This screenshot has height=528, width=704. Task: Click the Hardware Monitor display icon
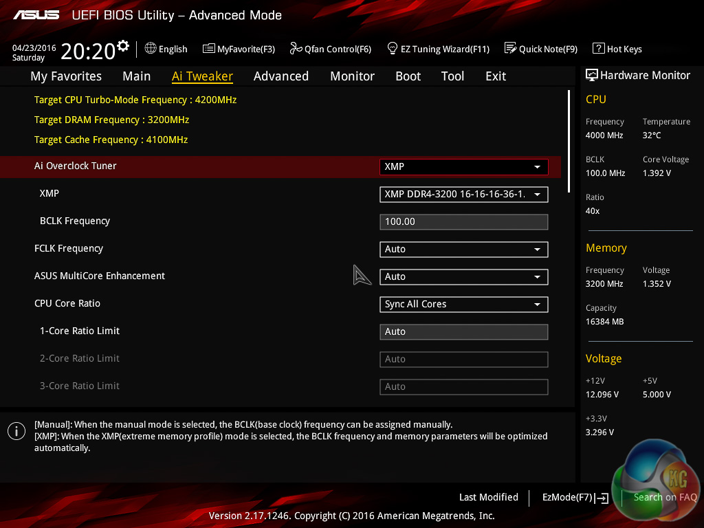click(592, 75)
